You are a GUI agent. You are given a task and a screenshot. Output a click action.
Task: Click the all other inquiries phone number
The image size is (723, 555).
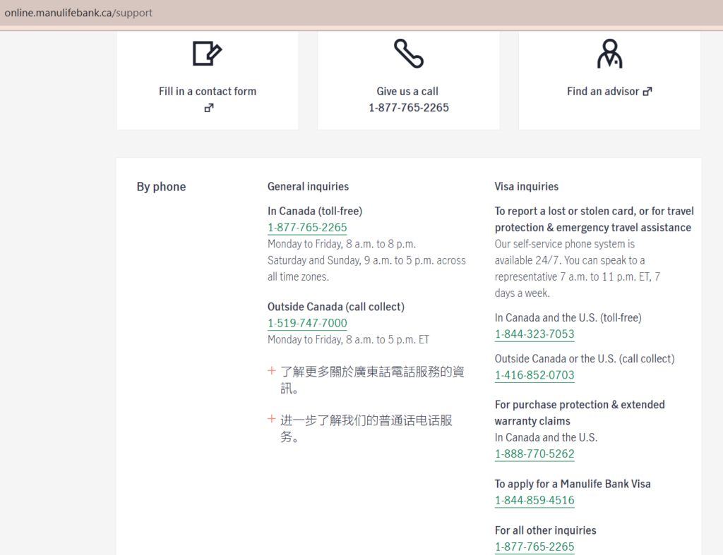pyautogui.click(x=534, y=547)
